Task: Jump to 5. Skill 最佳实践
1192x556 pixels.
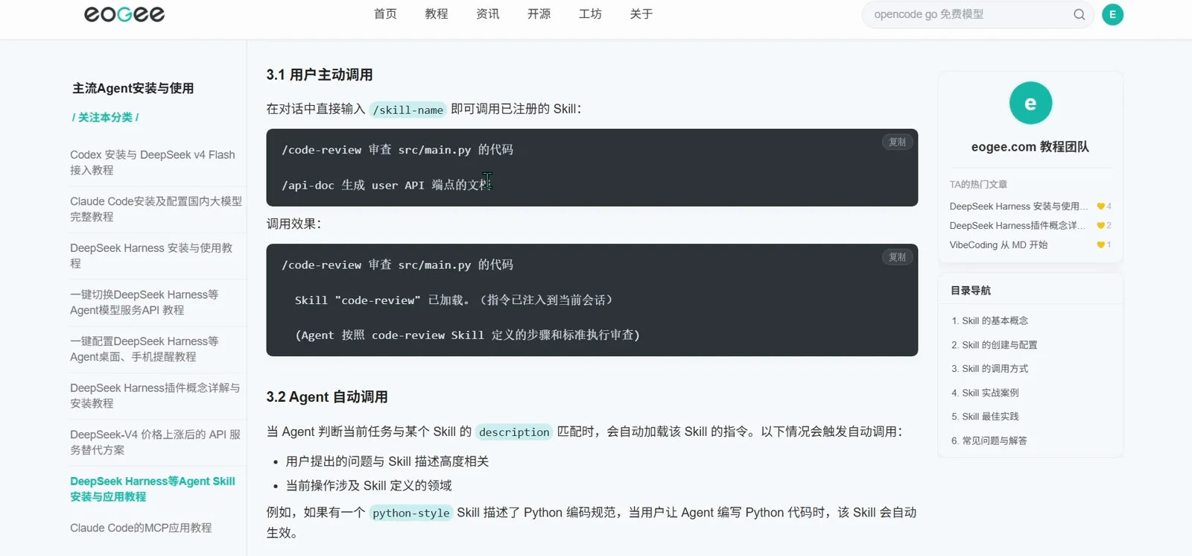Action: coord(985,417)
